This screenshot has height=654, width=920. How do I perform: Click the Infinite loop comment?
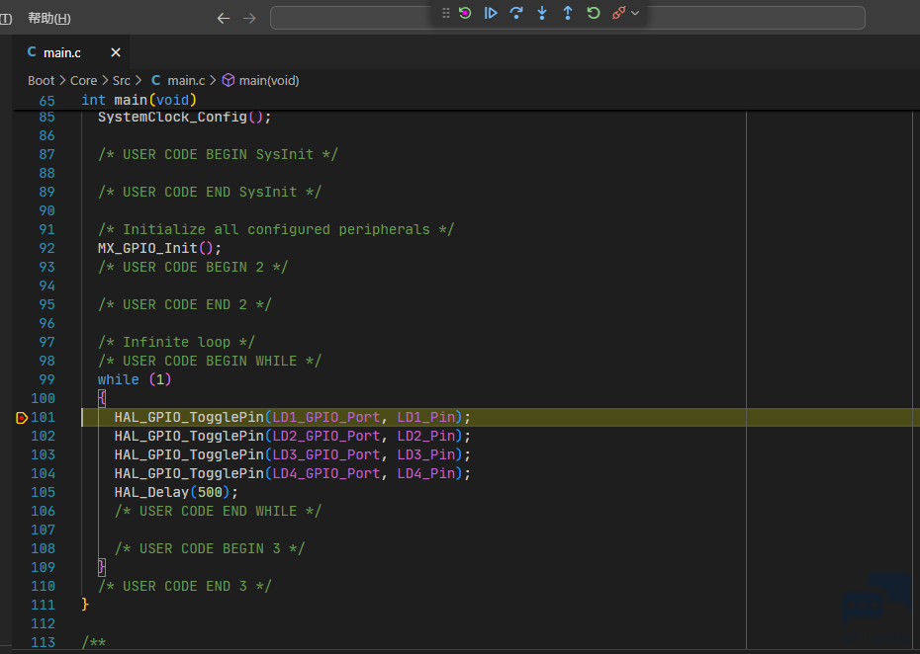tap(176, 342)
